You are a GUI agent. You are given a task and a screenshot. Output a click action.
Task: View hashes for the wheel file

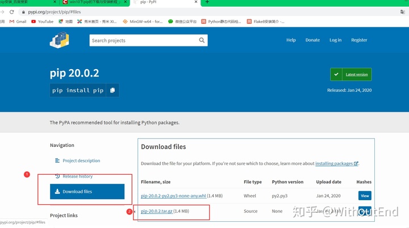[x=365, y=196]
